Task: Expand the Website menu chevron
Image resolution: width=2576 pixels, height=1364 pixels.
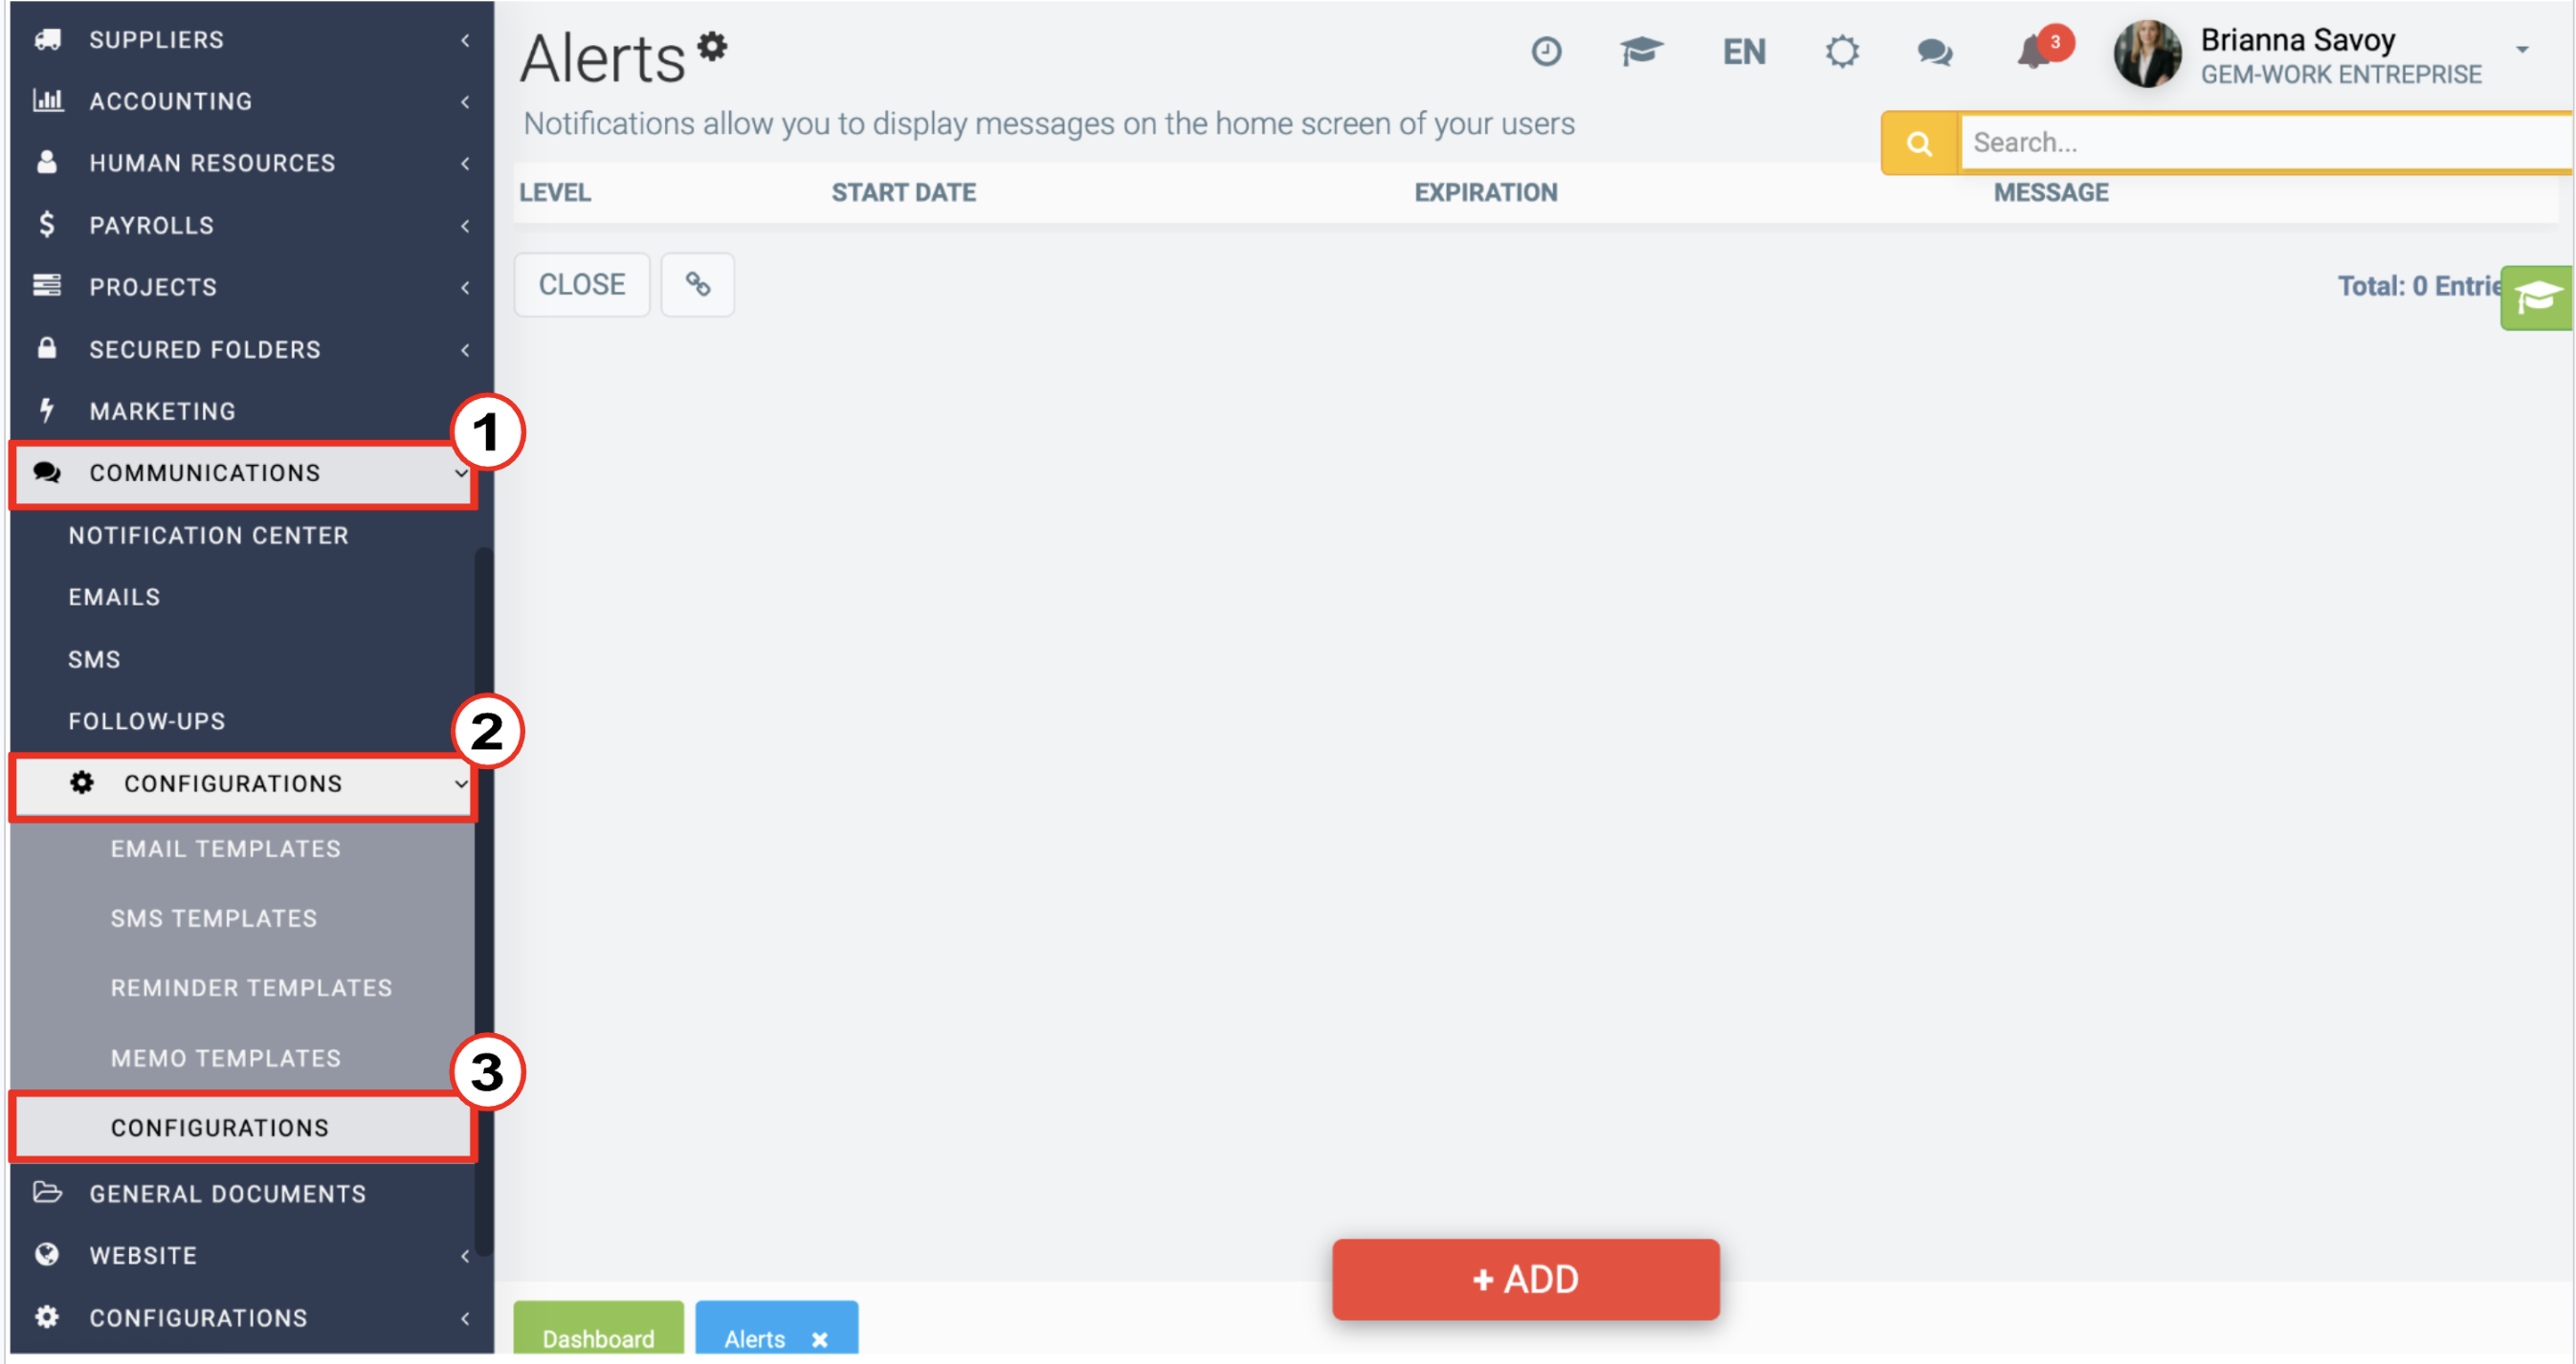Action: pyautogui.click(x=465, y=1255)
